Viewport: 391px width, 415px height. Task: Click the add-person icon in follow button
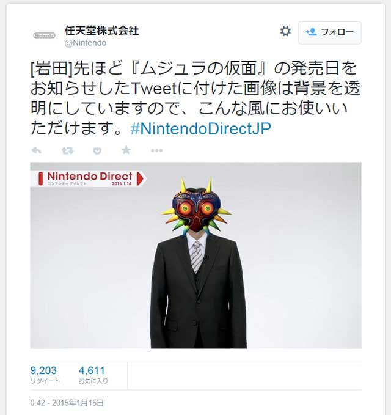pyautogui.click(x=311, y=32)
